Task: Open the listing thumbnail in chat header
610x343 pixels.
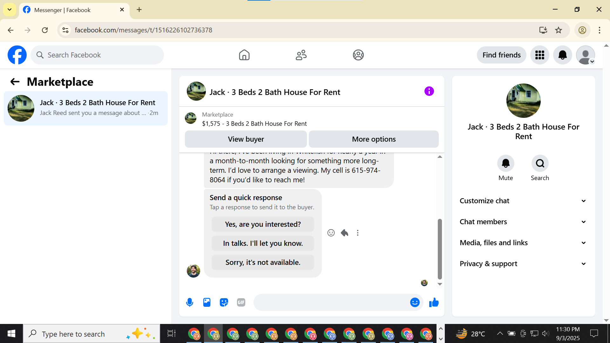Action: [x=196, y=91]
